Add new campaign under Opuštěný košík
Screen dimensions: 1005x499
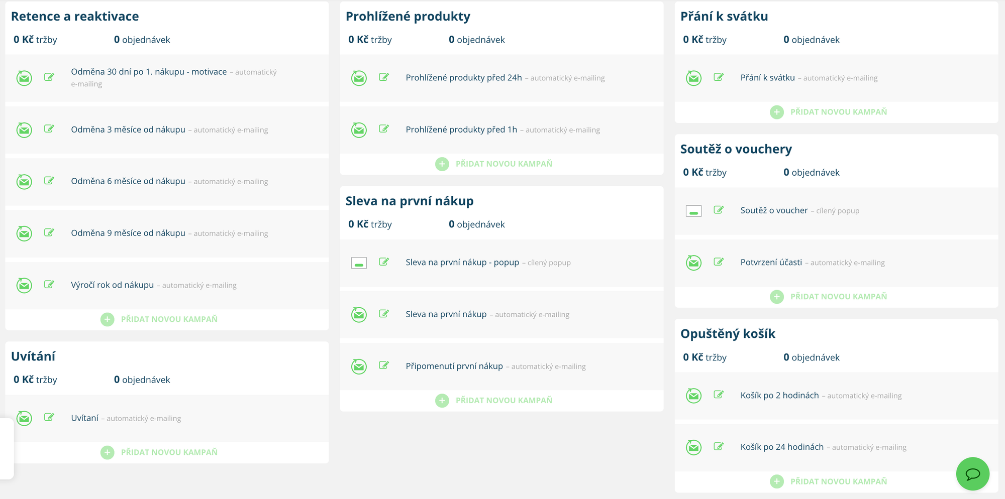point(838,481)
